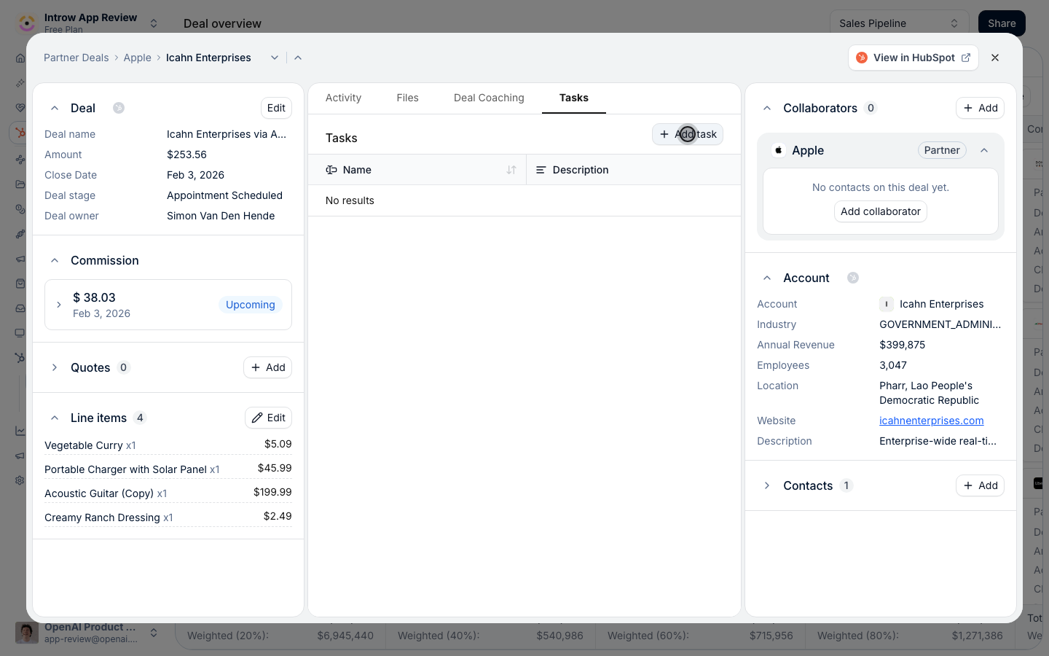
Task: Click the HubSpot icon next to Deal heading
Action: pos(119,108)
